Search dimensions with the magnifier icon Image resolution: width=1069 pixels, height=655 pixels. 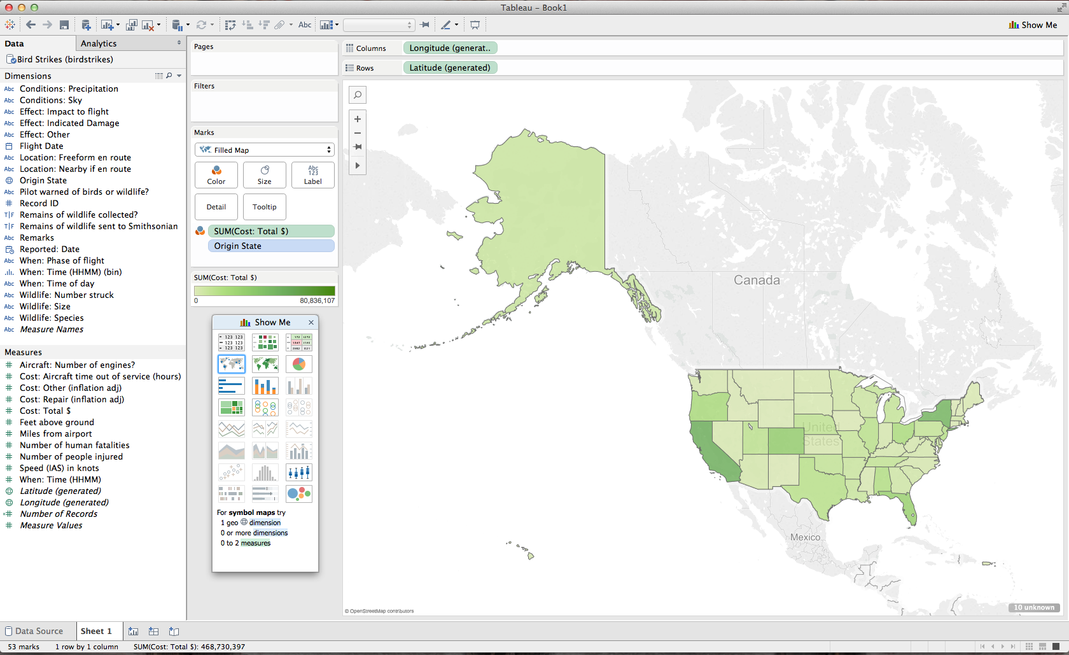pyautogui.click(x=169, y=76)
